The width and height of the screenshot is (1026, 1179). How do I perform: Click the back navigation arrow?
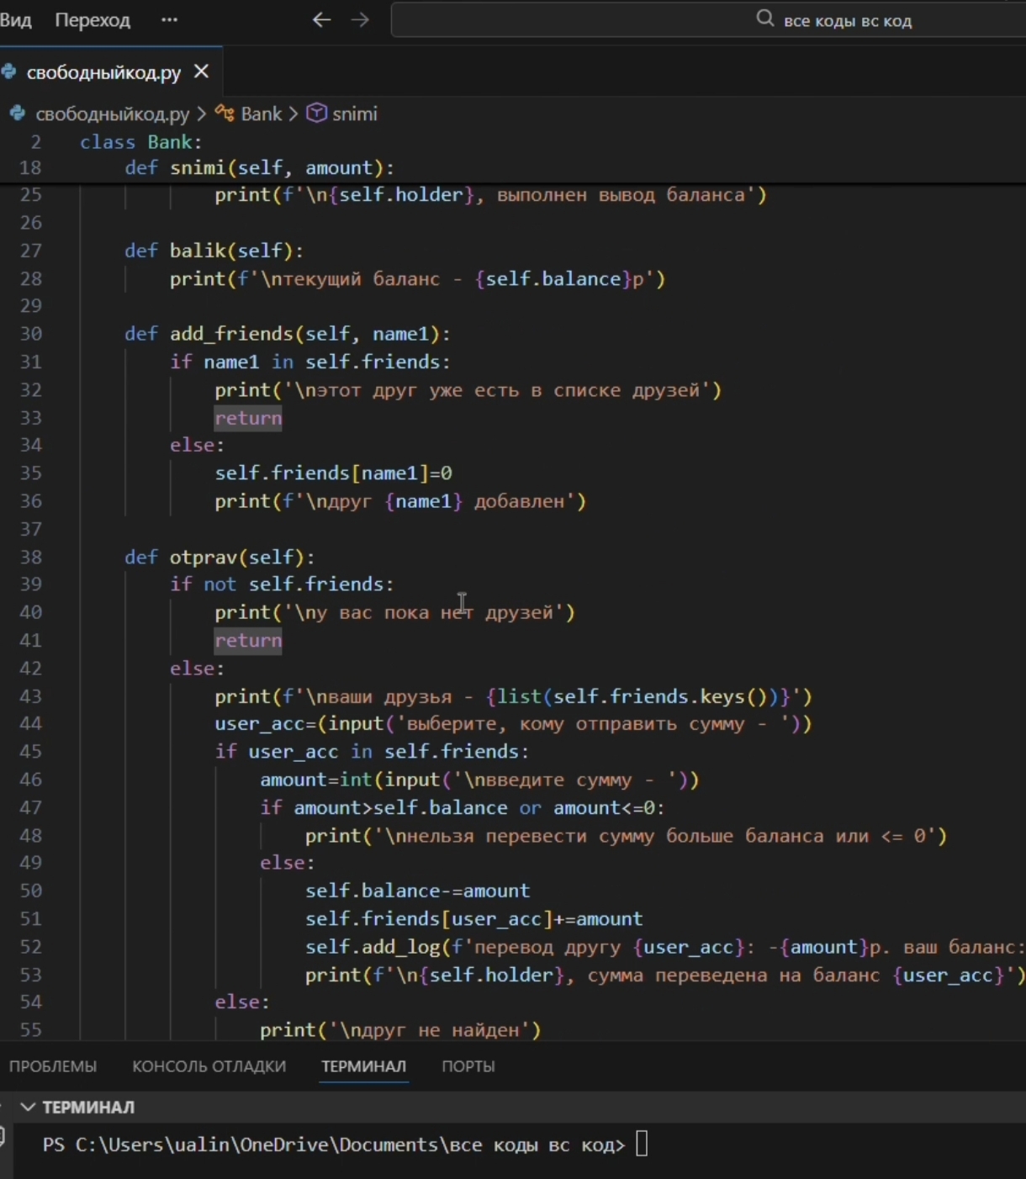pos(321,20)
